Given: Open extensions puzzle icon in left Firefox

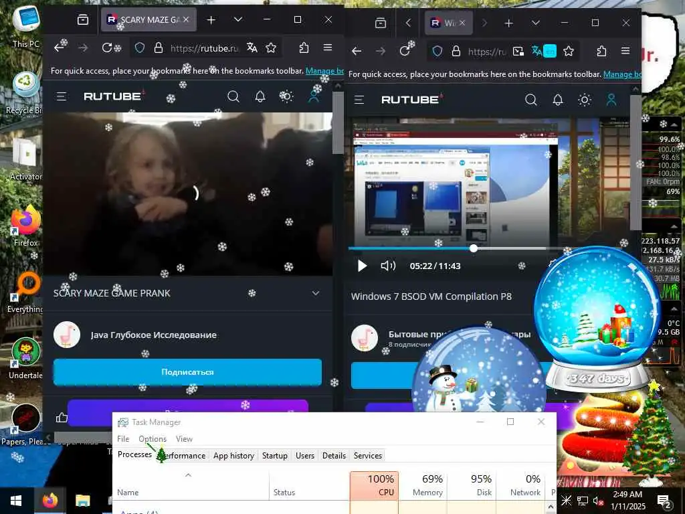Looking at the screenshot, I should (304, 48).
